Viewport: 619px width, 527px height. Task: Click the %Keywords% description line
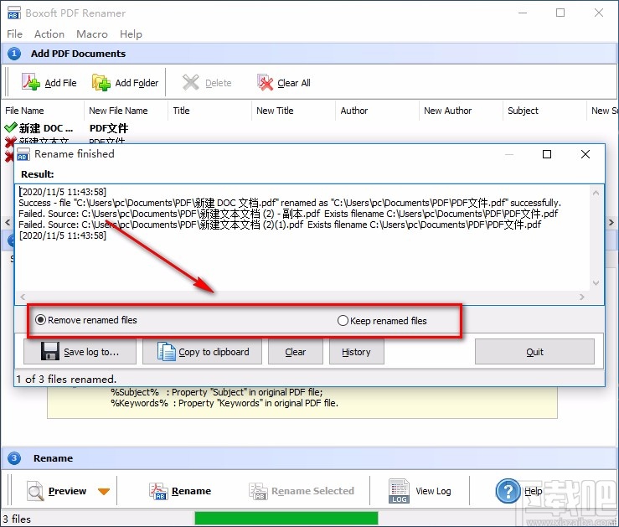pyautogui.click(x=224, y=403)
